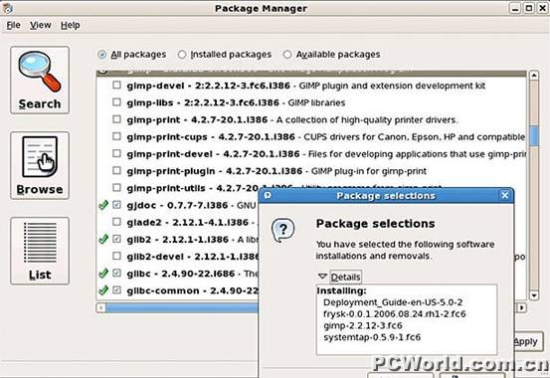Uncheck the glibc package checkbox

116,273
